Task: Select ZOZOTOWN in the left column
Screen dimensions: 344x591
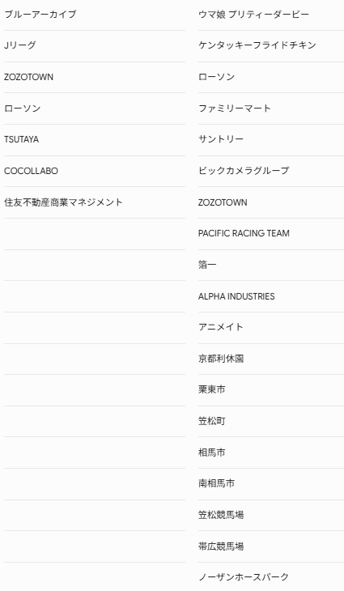Action: pyautogui.click(x=28, y=77)
